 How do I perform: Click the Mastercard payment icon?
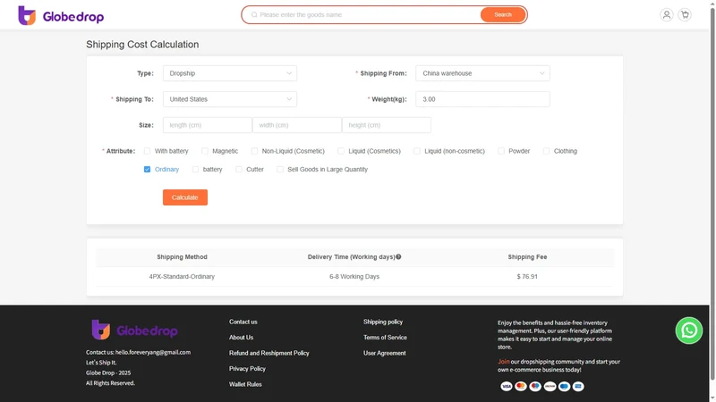click(x=521, y=386)
